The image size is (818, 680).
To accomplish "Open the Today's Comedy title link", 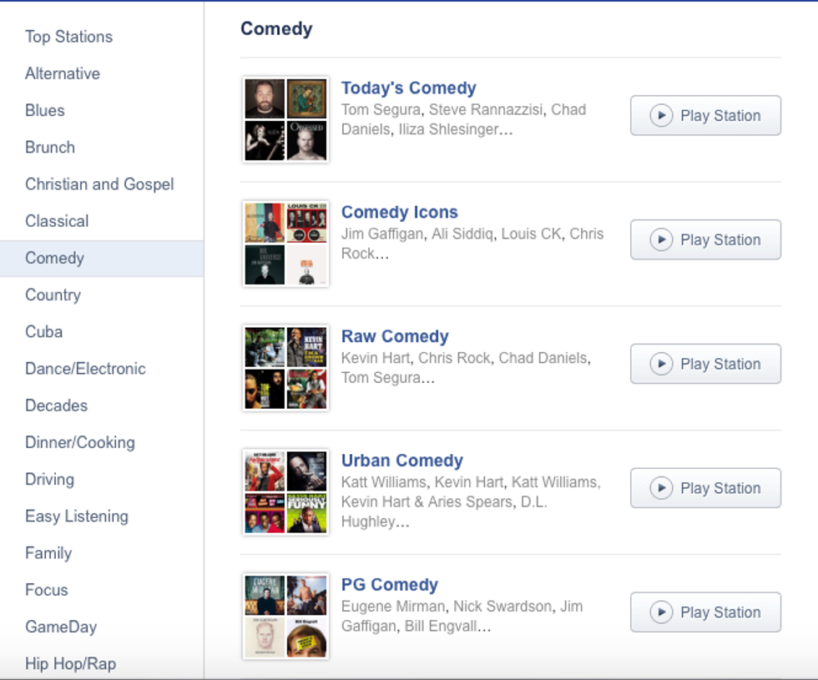I will tap(408, 88).
